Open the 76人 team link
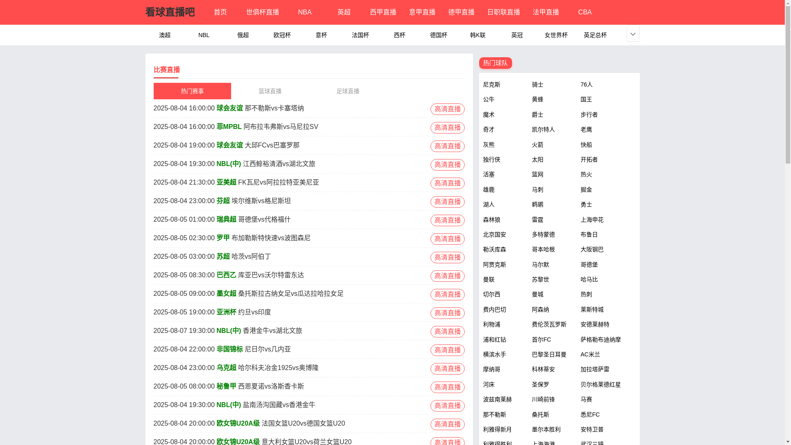 click(587, 84)
